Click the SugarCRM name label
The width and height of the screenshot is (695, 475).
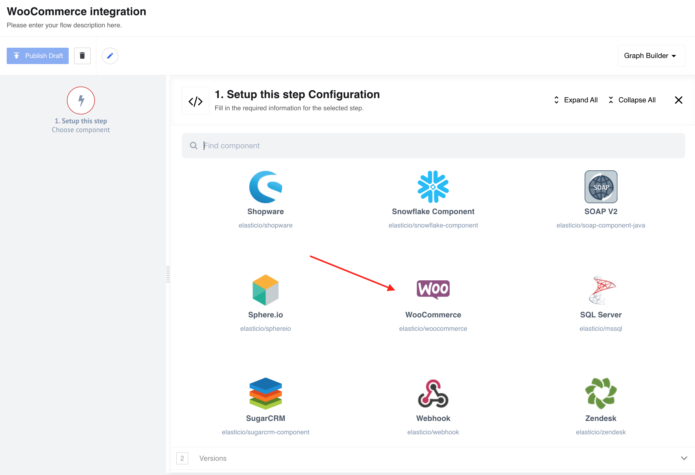[265, 419]
